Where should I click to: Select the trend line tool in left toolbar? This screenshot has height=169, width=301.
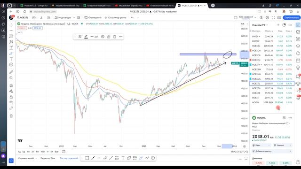point(11,31)
